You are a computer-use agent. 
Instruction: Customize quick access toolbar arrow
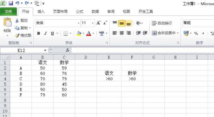coord(43,3)
